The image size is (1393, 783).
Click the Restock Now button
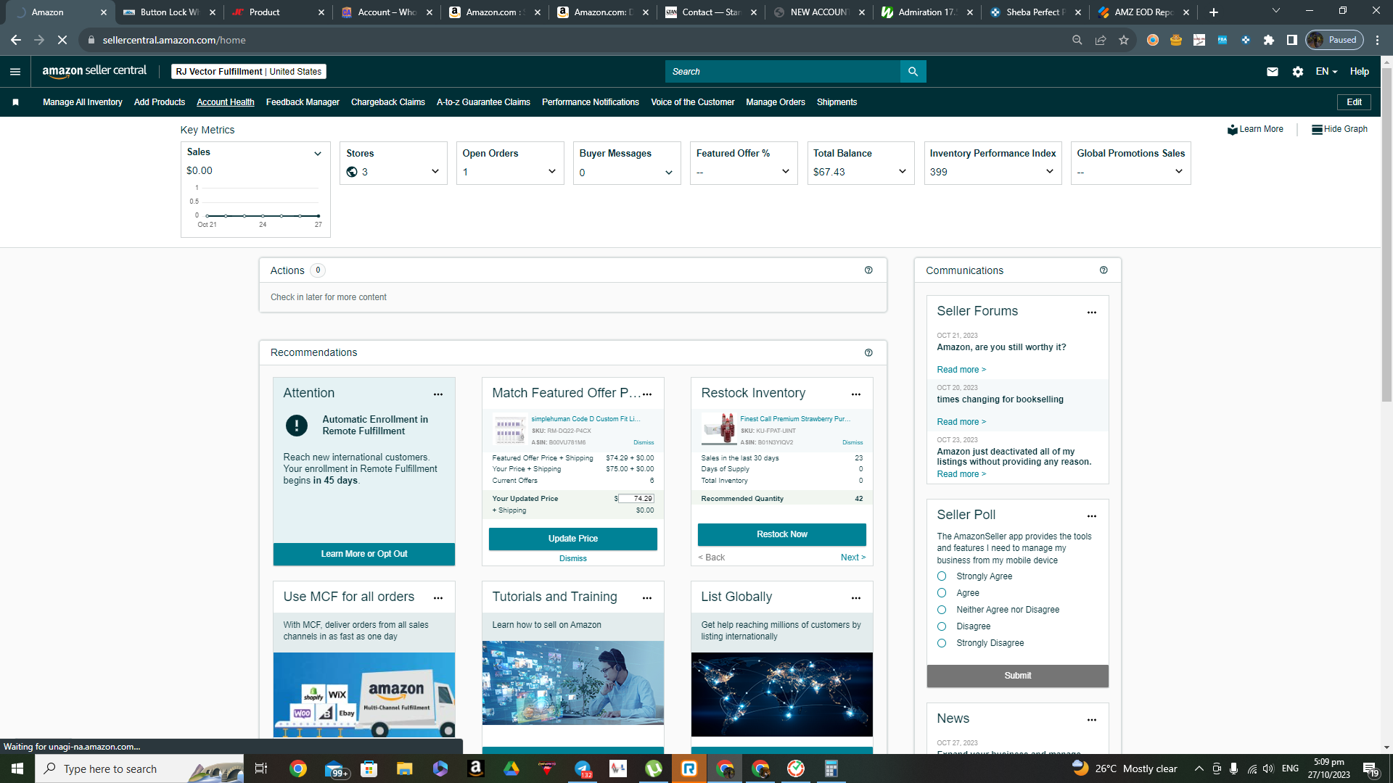pyautogui.click(x=782, y=534)
